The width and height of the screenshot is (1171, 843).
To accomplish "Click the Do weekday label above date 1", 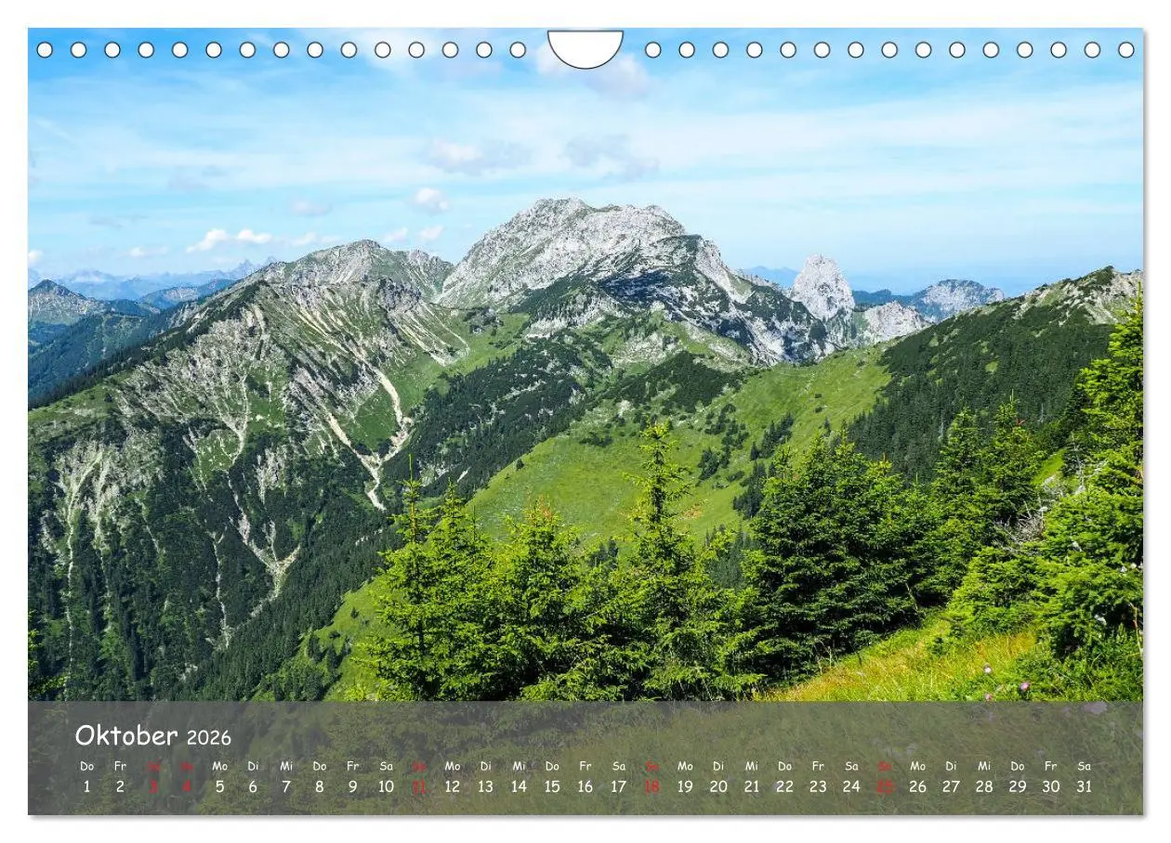I will click(87, 767).
